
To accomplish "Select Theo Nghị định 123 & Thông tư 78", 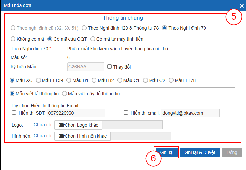I will coord(84,28).
